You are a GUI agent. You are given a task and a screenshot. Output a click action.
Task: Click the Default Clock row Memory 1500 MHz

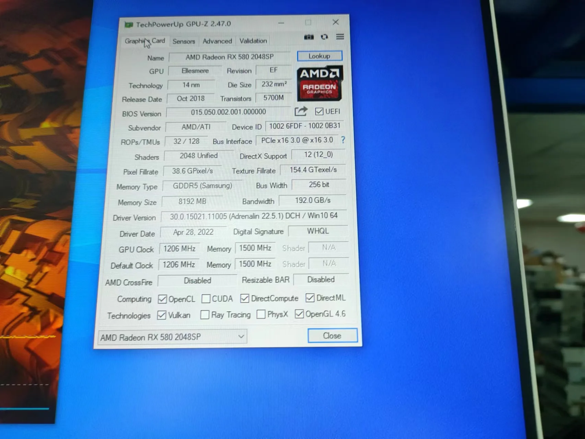[x=255, y=264]
